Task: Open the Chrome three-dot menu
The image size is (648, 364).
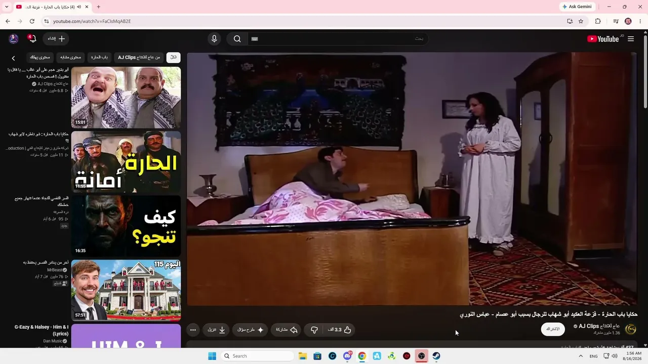Action: point(640,21)
